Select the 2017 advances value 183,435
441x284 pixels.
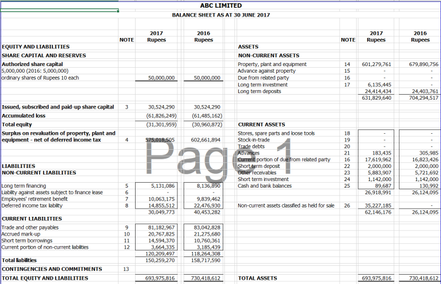[381, 153]
